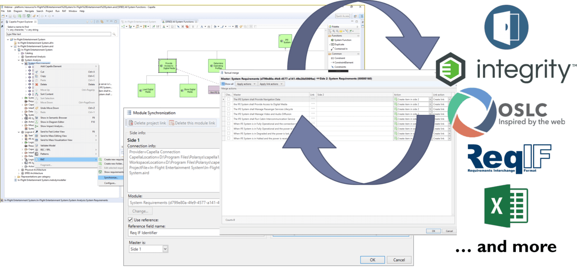Click Validate Model checkmark icon

click(37, 146)
